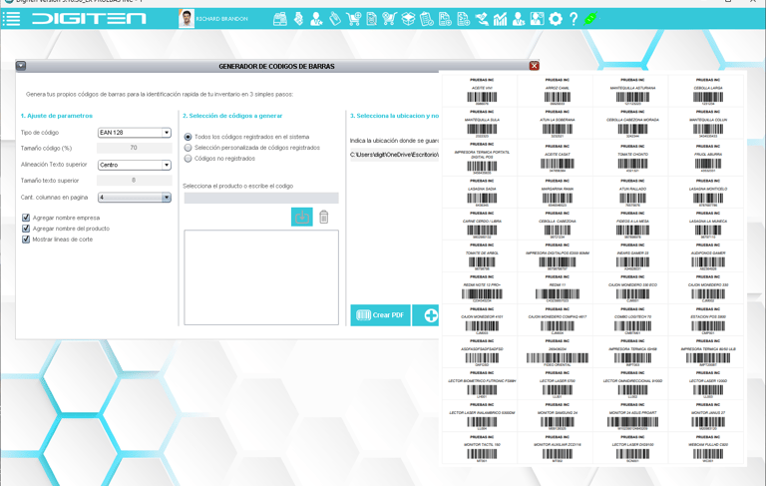This screenshot has width=766, height=486.
Task: Click the plus button beside Crear PDF
Action: coord(426,315)
